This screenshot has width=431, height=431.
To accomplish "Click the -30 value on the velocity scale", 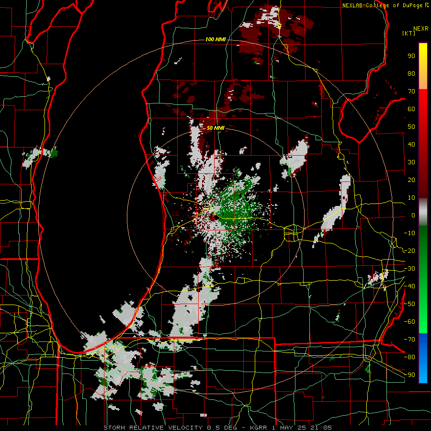I will coord(409,269).
